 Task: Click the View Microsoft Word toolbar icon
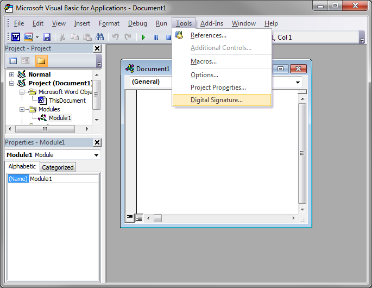click(x=16, y=37)
